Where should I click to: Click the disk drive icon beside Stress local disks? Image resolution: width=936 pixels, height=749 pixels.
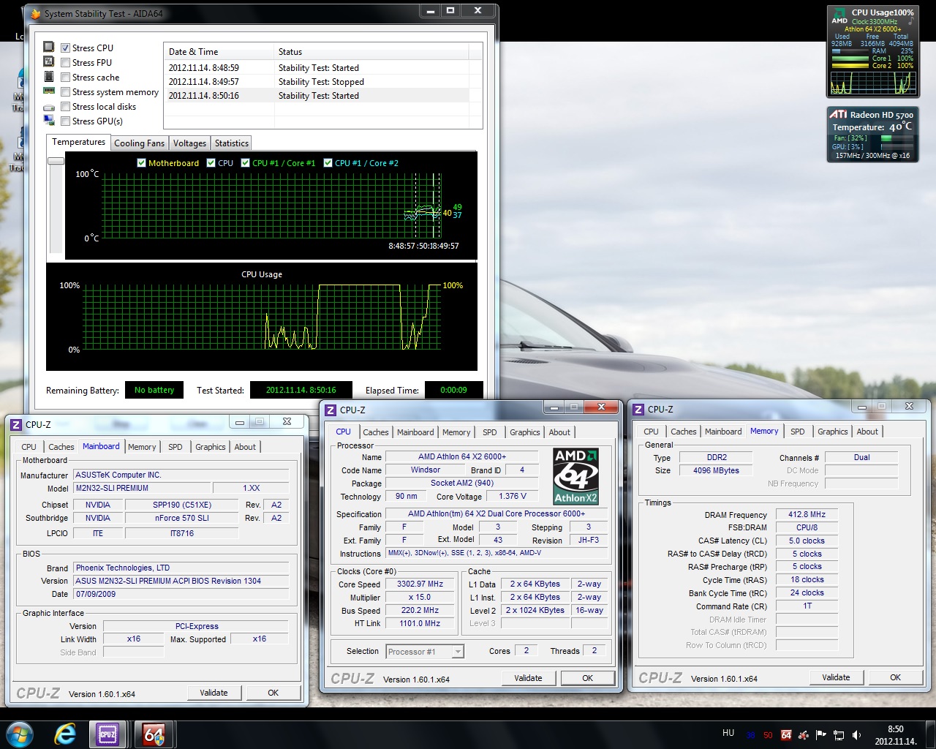click(x=49, y=107)
